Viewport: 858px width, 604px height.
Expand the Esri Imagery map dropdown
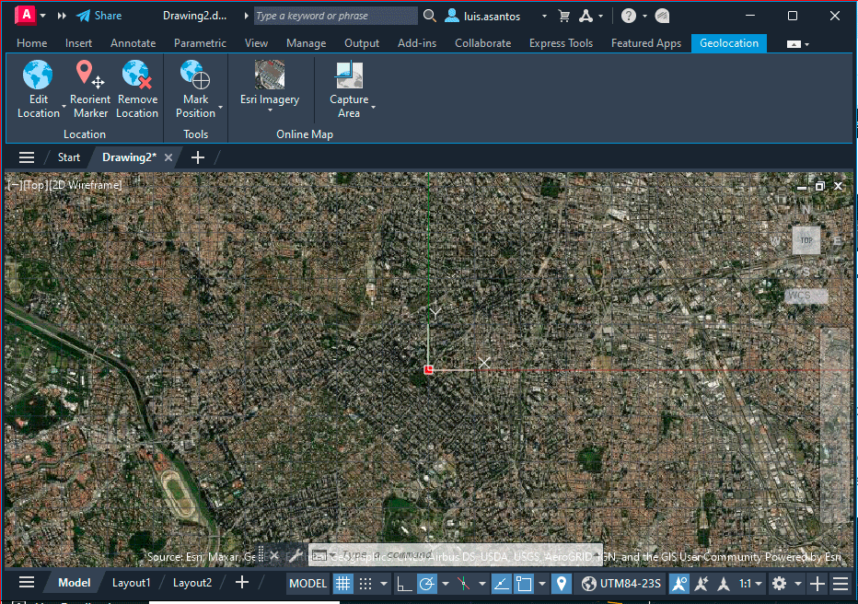tap(270, 110)
